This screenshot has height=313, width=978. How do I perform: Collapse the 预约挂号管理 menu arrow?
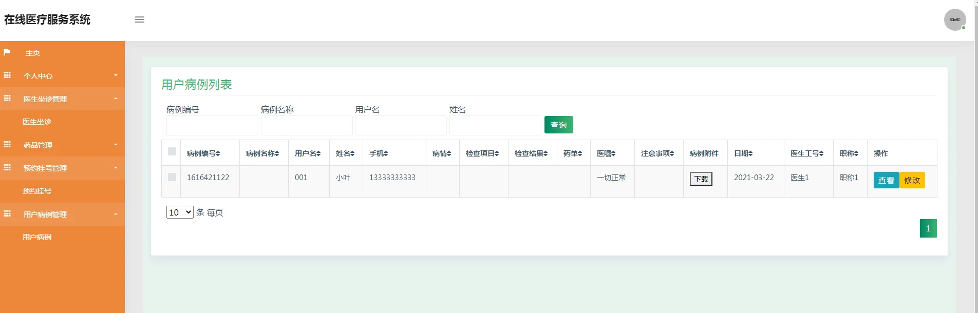[x=116, y=168]
